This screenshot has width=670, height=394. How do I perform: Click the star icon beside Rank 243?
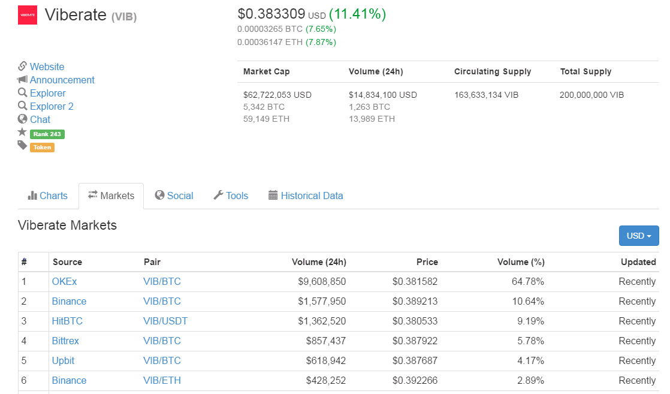pos(22,132)
